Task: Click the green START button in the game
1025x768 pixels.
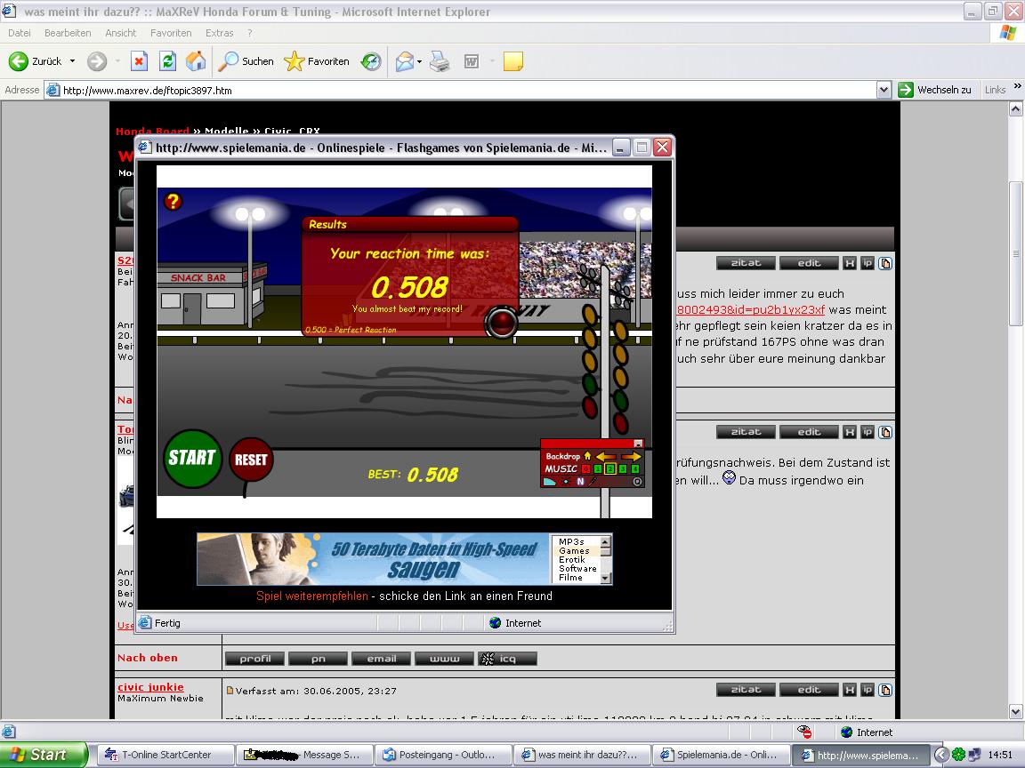Action: 192,458
